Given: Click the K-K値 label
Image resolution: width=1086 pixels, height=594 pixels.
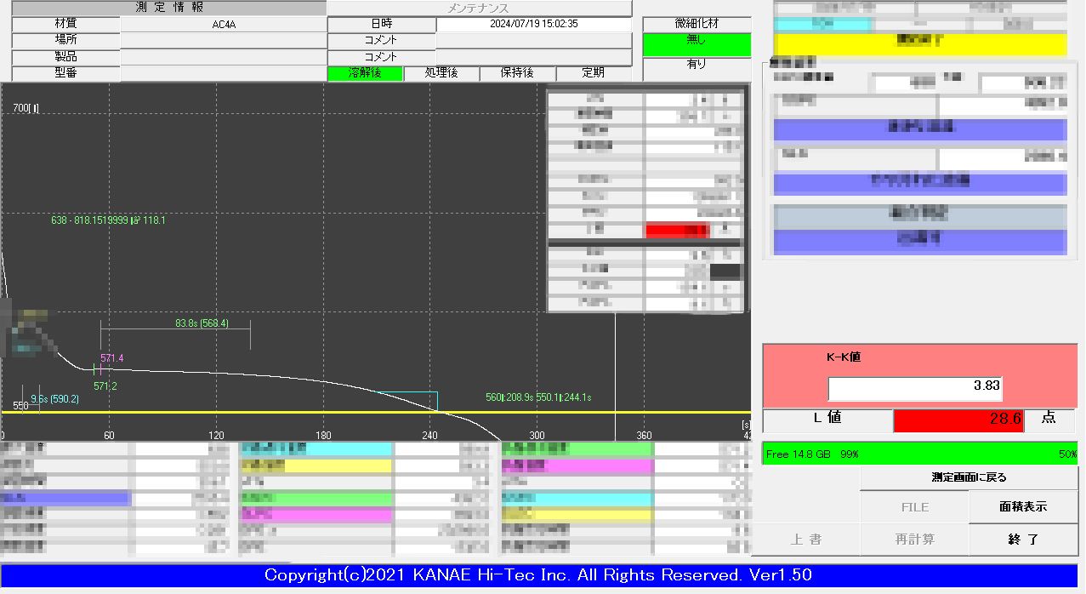Looking at the screenshot, I should [x=844, y=357].
